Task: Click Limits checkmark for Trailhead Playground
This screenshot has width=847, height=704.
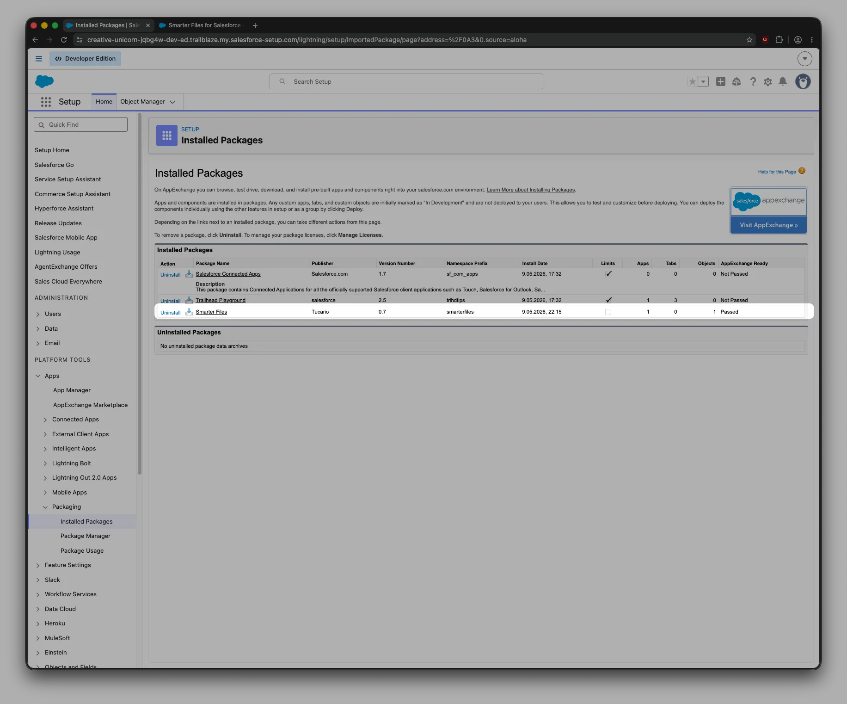Action: coord(609,300)
